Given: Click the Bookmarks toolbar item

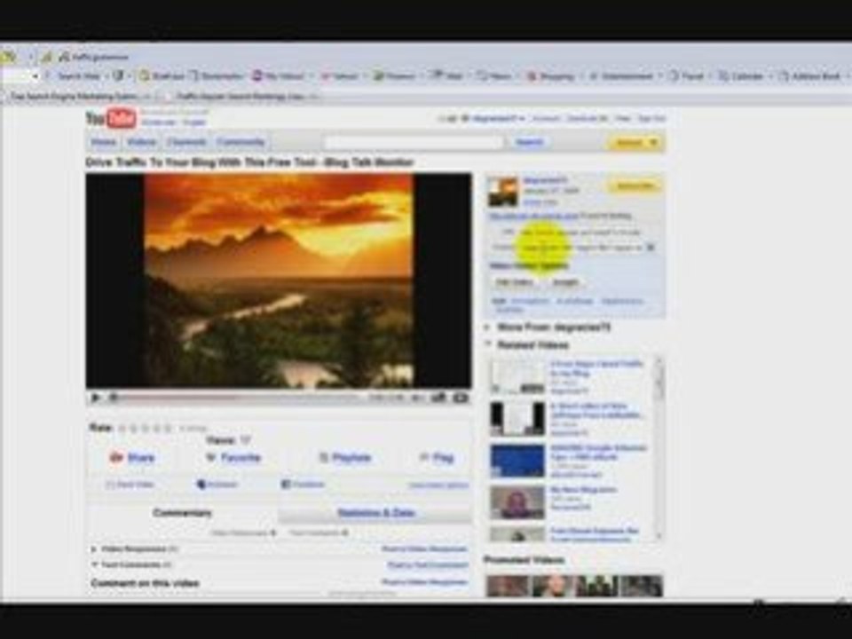Looking at the screenshot, I should pos(217,76).
